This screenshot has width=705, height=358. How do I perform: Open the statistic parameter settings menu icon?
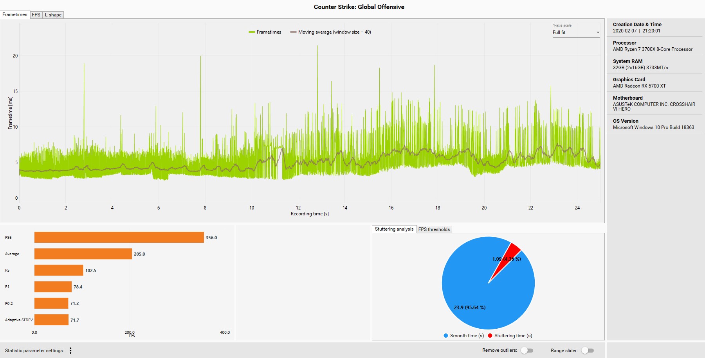tap(70, 351)
